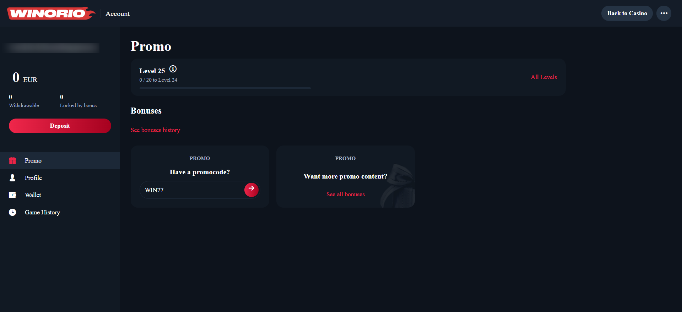This screenshot has width=682, height=312.
Task: Click the blurred username in sidebar
Action: pos(52,48)
